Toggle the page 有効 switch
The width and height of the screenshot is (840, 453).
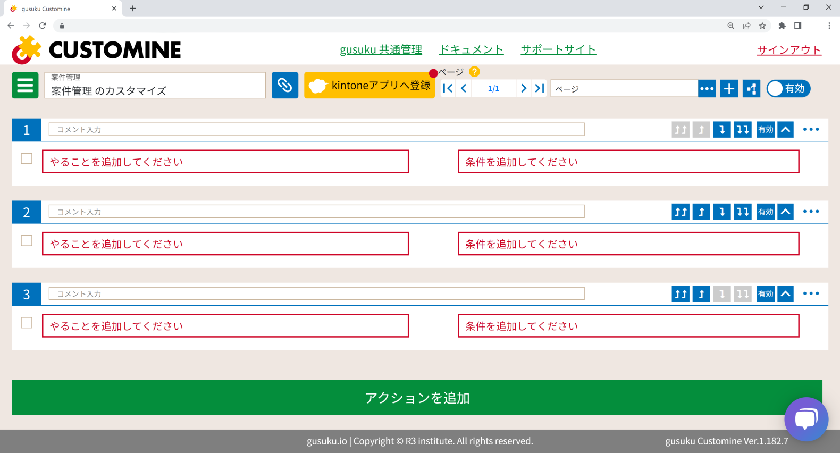tap(788, 88)
